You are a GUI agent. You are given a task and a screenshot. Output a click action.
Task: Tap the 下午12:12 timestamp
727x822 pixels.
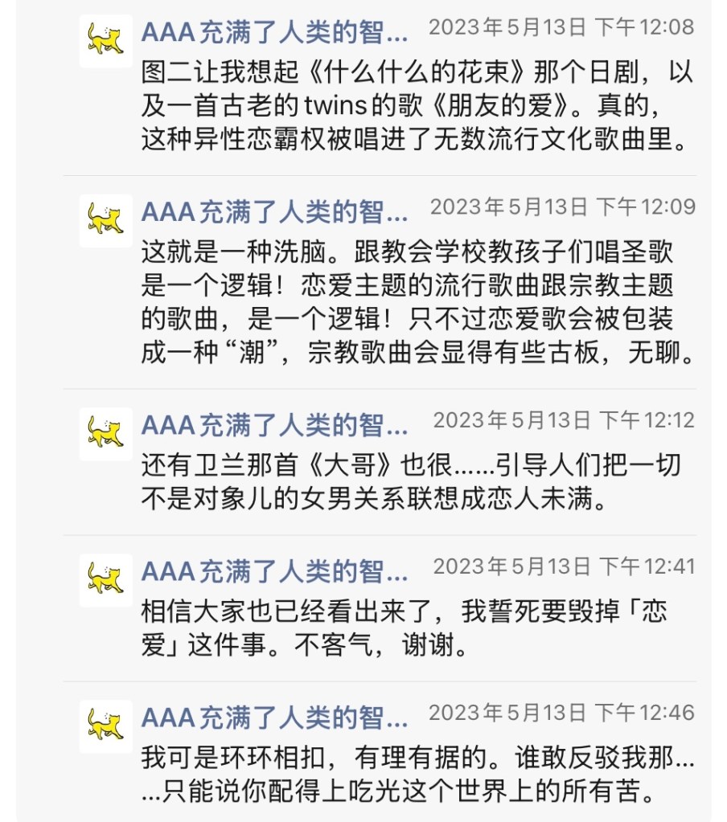[564, 420]
